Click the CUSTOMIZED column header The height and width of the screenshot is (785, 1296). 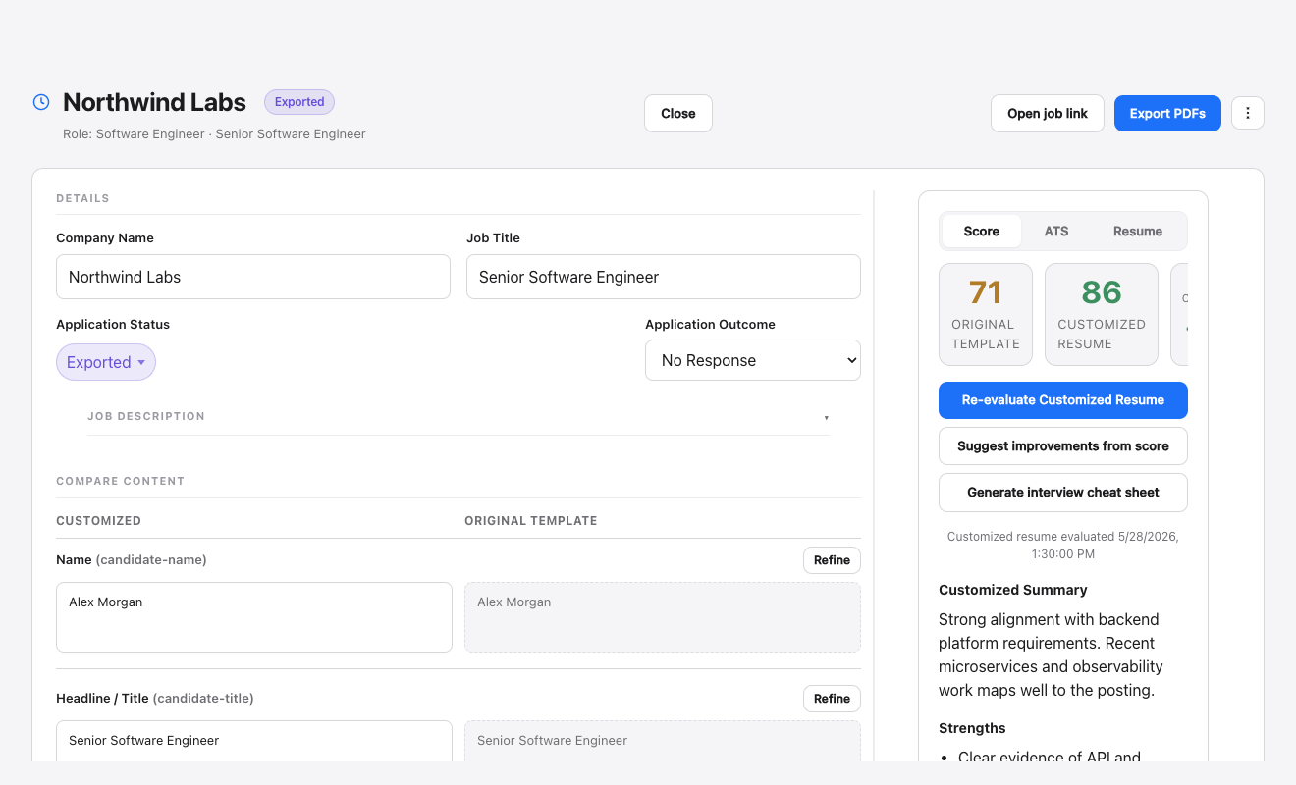click(99, 521)
